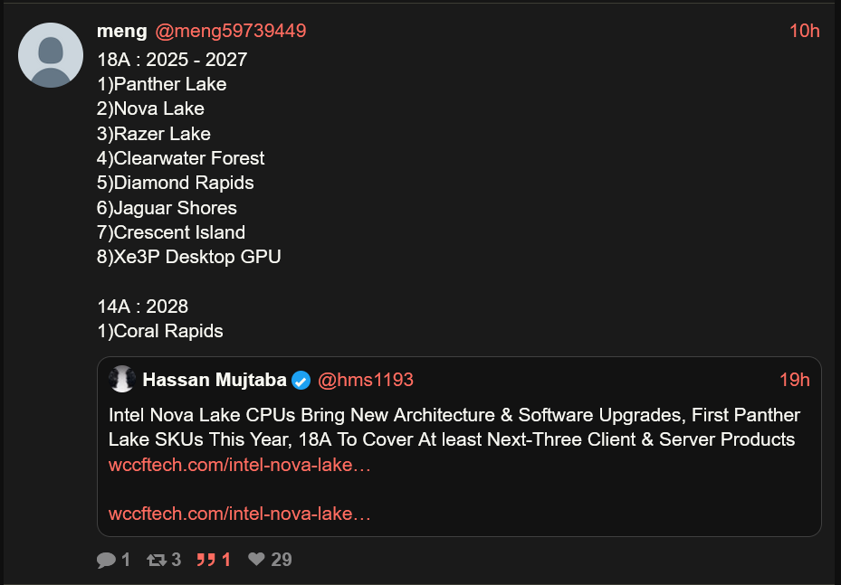Click the likes count of 29
The width and height of the screenshot is (841, 585).
(x=282, y=560)
